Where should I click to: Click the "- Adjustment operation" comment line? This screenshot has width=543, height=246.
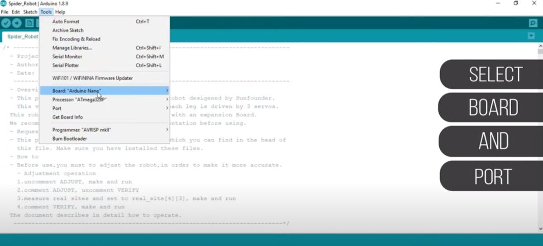point(57,173)
